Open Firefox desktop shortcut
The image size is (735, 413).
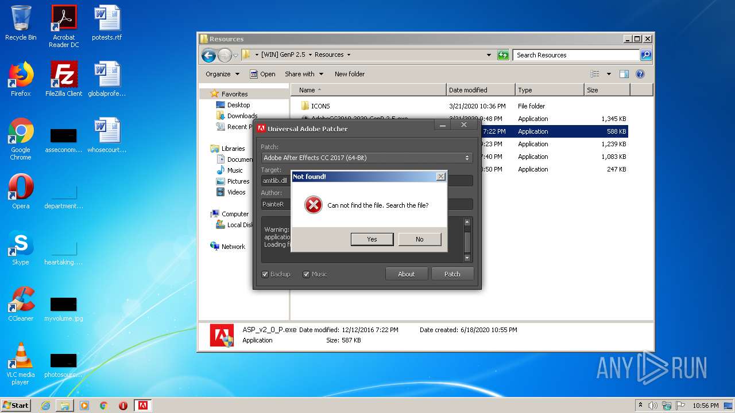point(21,79)
